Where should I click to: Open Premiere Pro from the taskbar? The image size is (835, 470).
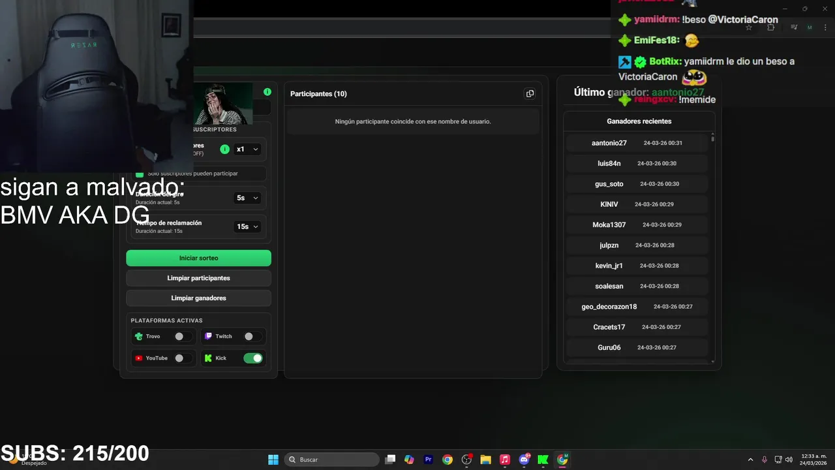pyautogui.click(x=428, y=460)
